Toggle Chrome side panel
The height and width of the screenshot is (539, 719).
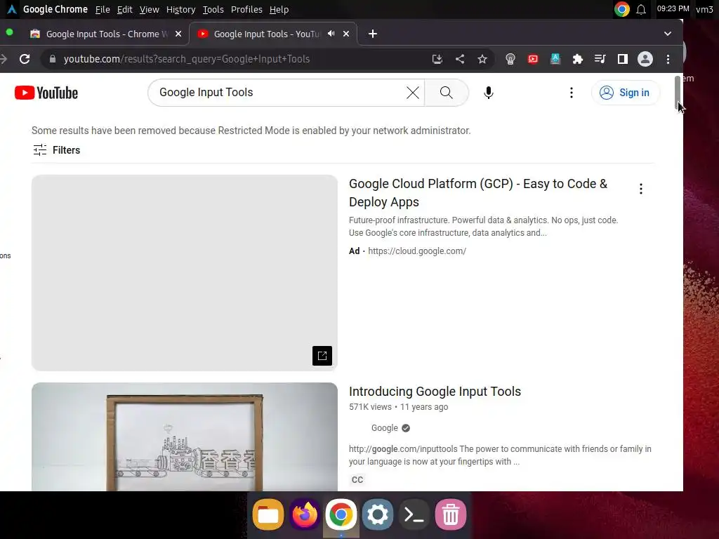pos(622,59)
